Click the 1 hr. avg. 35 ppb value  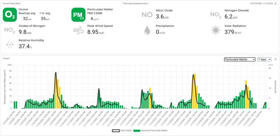click(45, 18)
